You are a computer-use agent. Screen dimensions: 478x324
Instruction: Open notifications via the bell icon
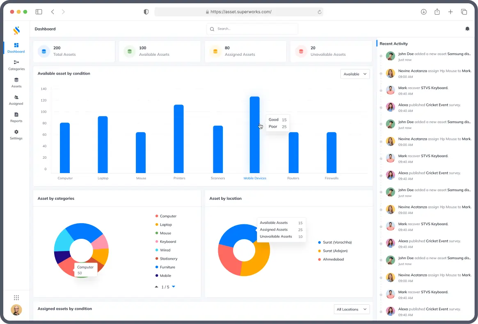click(467, 29)
